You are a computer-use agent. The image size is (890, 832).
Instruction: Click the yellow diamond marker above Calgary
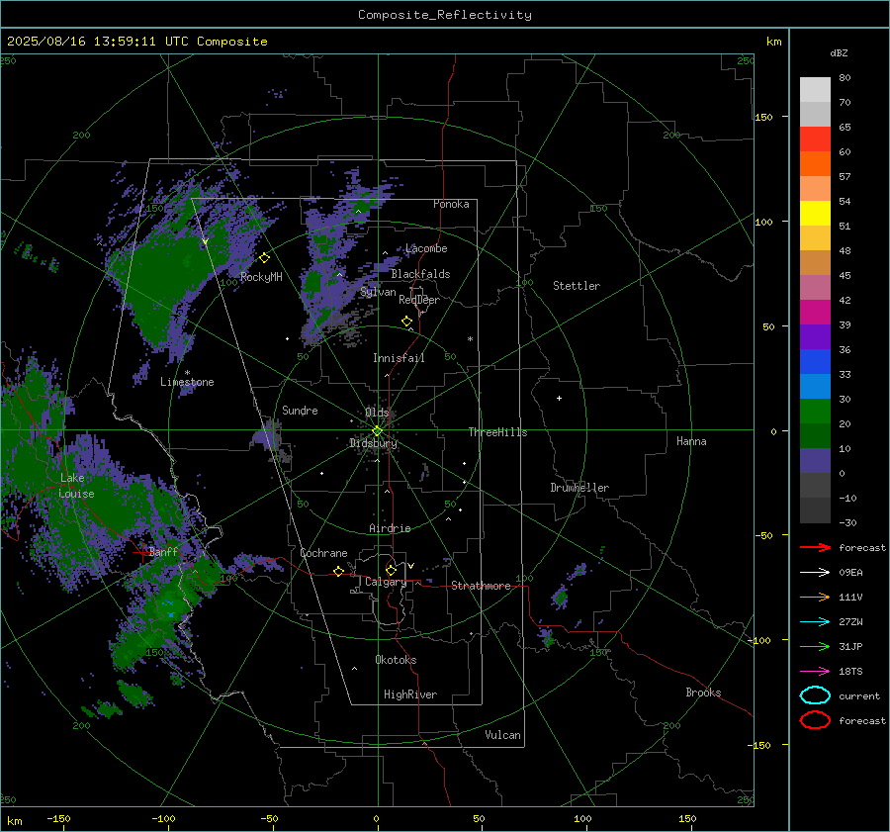[x=391, y=570]
